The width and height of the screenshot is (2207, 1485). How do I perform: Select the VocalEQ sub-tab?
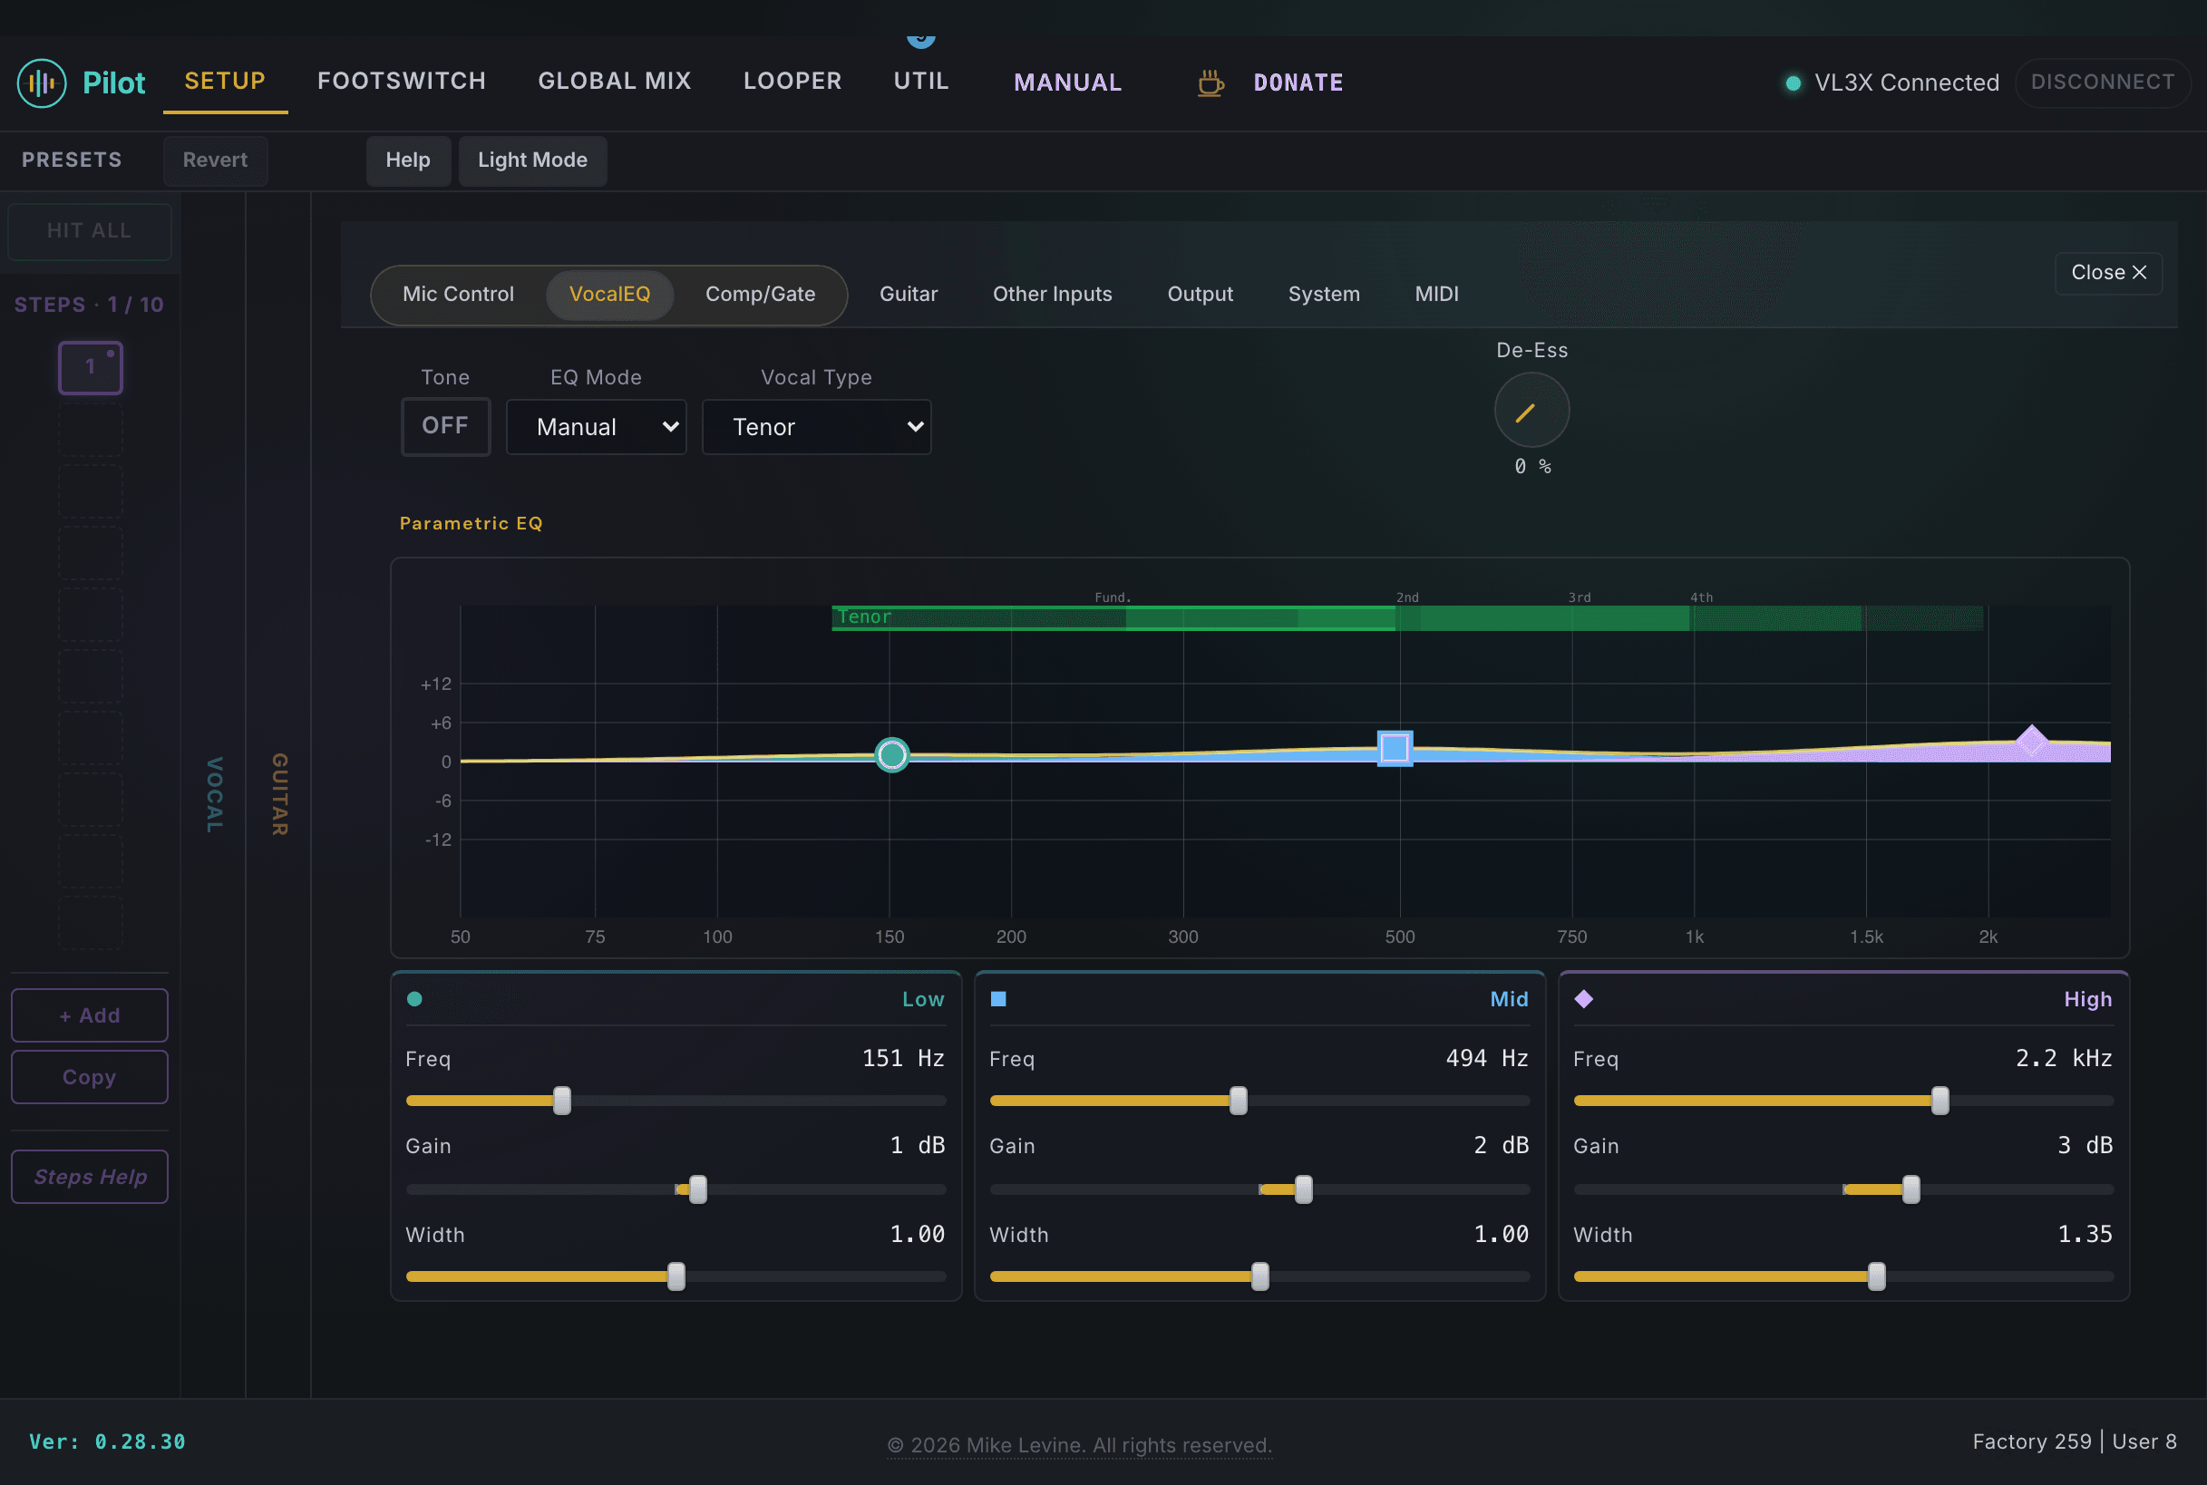610,295
